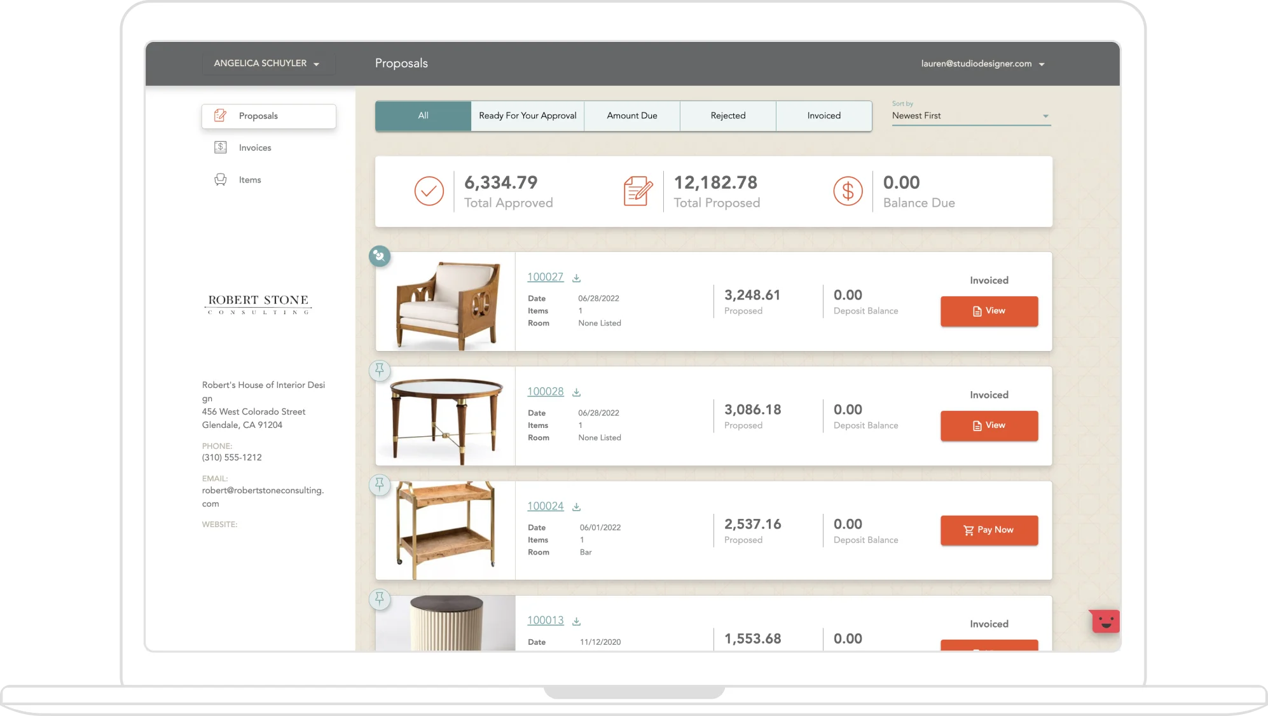1268x716 pixels.
Task: Open the chat widget in bottom right corner
Action: coord(1105,621)
